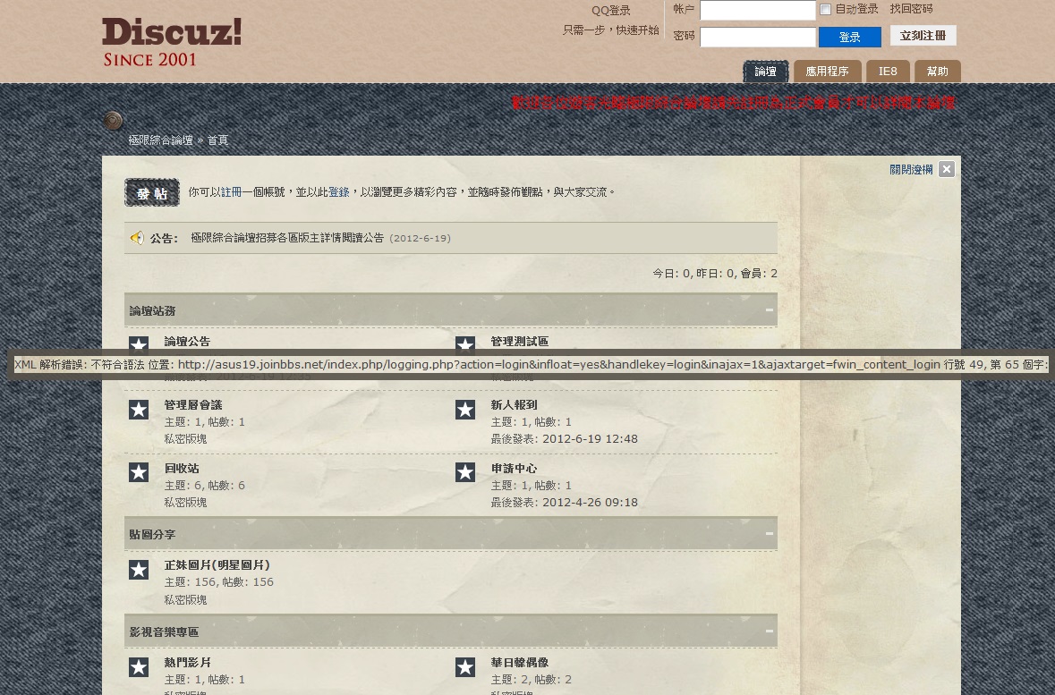1055x695 pixels.
Task: Open the 幫助 tab
Action: (937, 72)
